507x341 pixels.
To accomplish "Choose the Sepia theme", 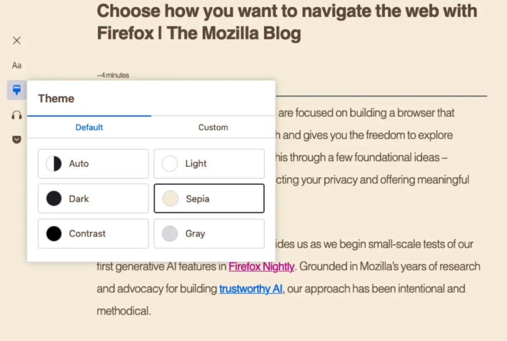I will coord(209,198).
